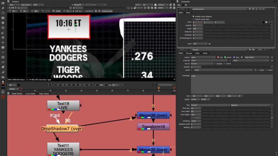Open the Transform nodes toolbar menu
The image size is (278, 156).
(x=3, y=43)
